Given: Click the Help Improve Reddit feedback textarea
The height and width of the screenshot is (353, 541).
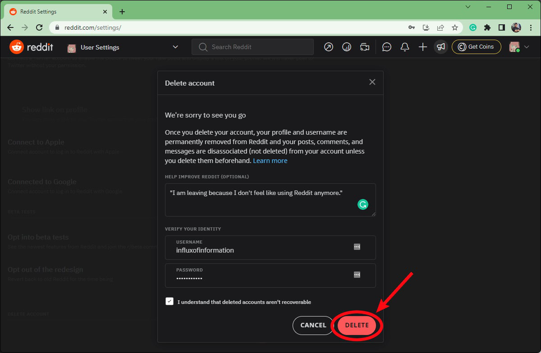Looking at the screenshot, I should point(270,200).
